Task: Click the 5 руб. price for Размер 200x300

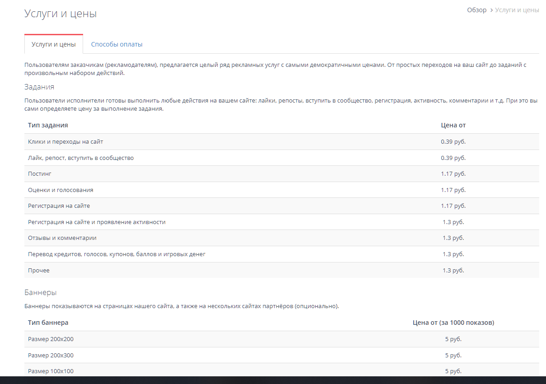Action: [453, 356]
